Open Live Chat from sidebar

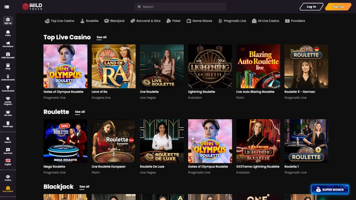pos(8,151)
